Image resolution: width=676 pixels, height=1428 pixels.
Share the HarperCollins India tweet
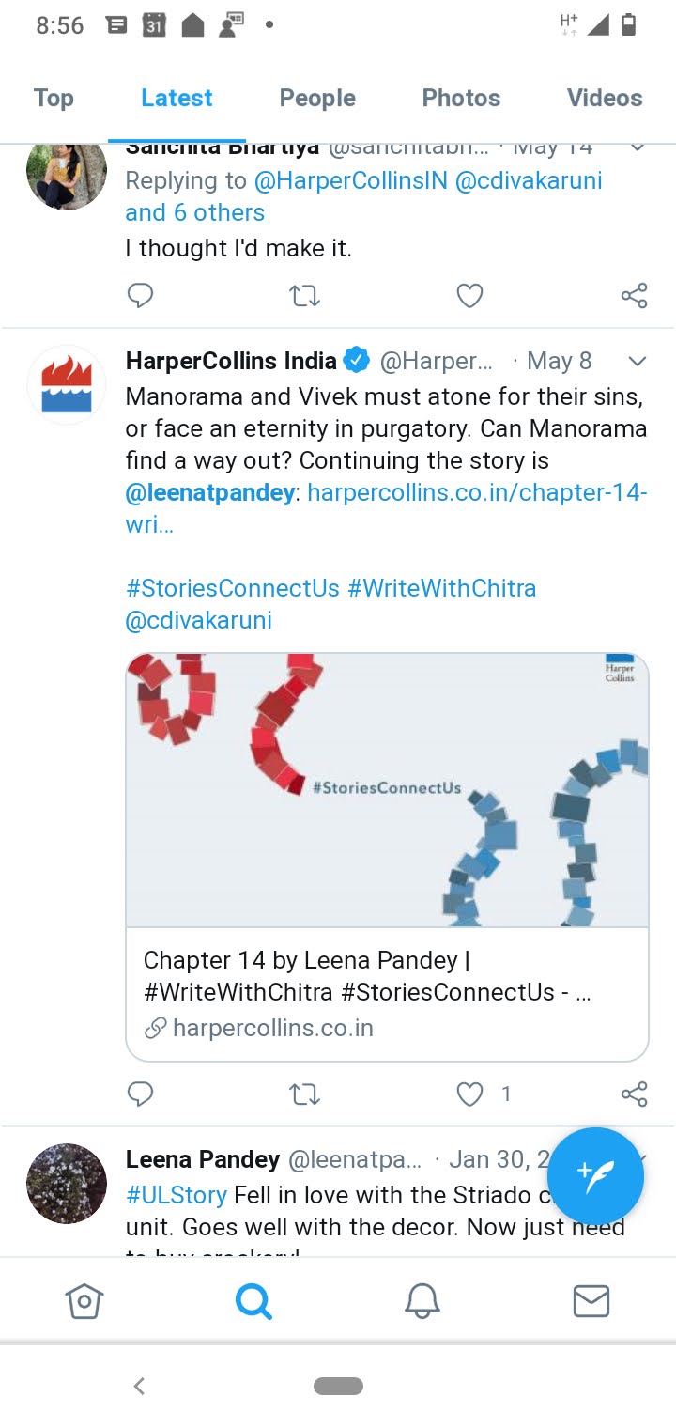point(635,1094)
